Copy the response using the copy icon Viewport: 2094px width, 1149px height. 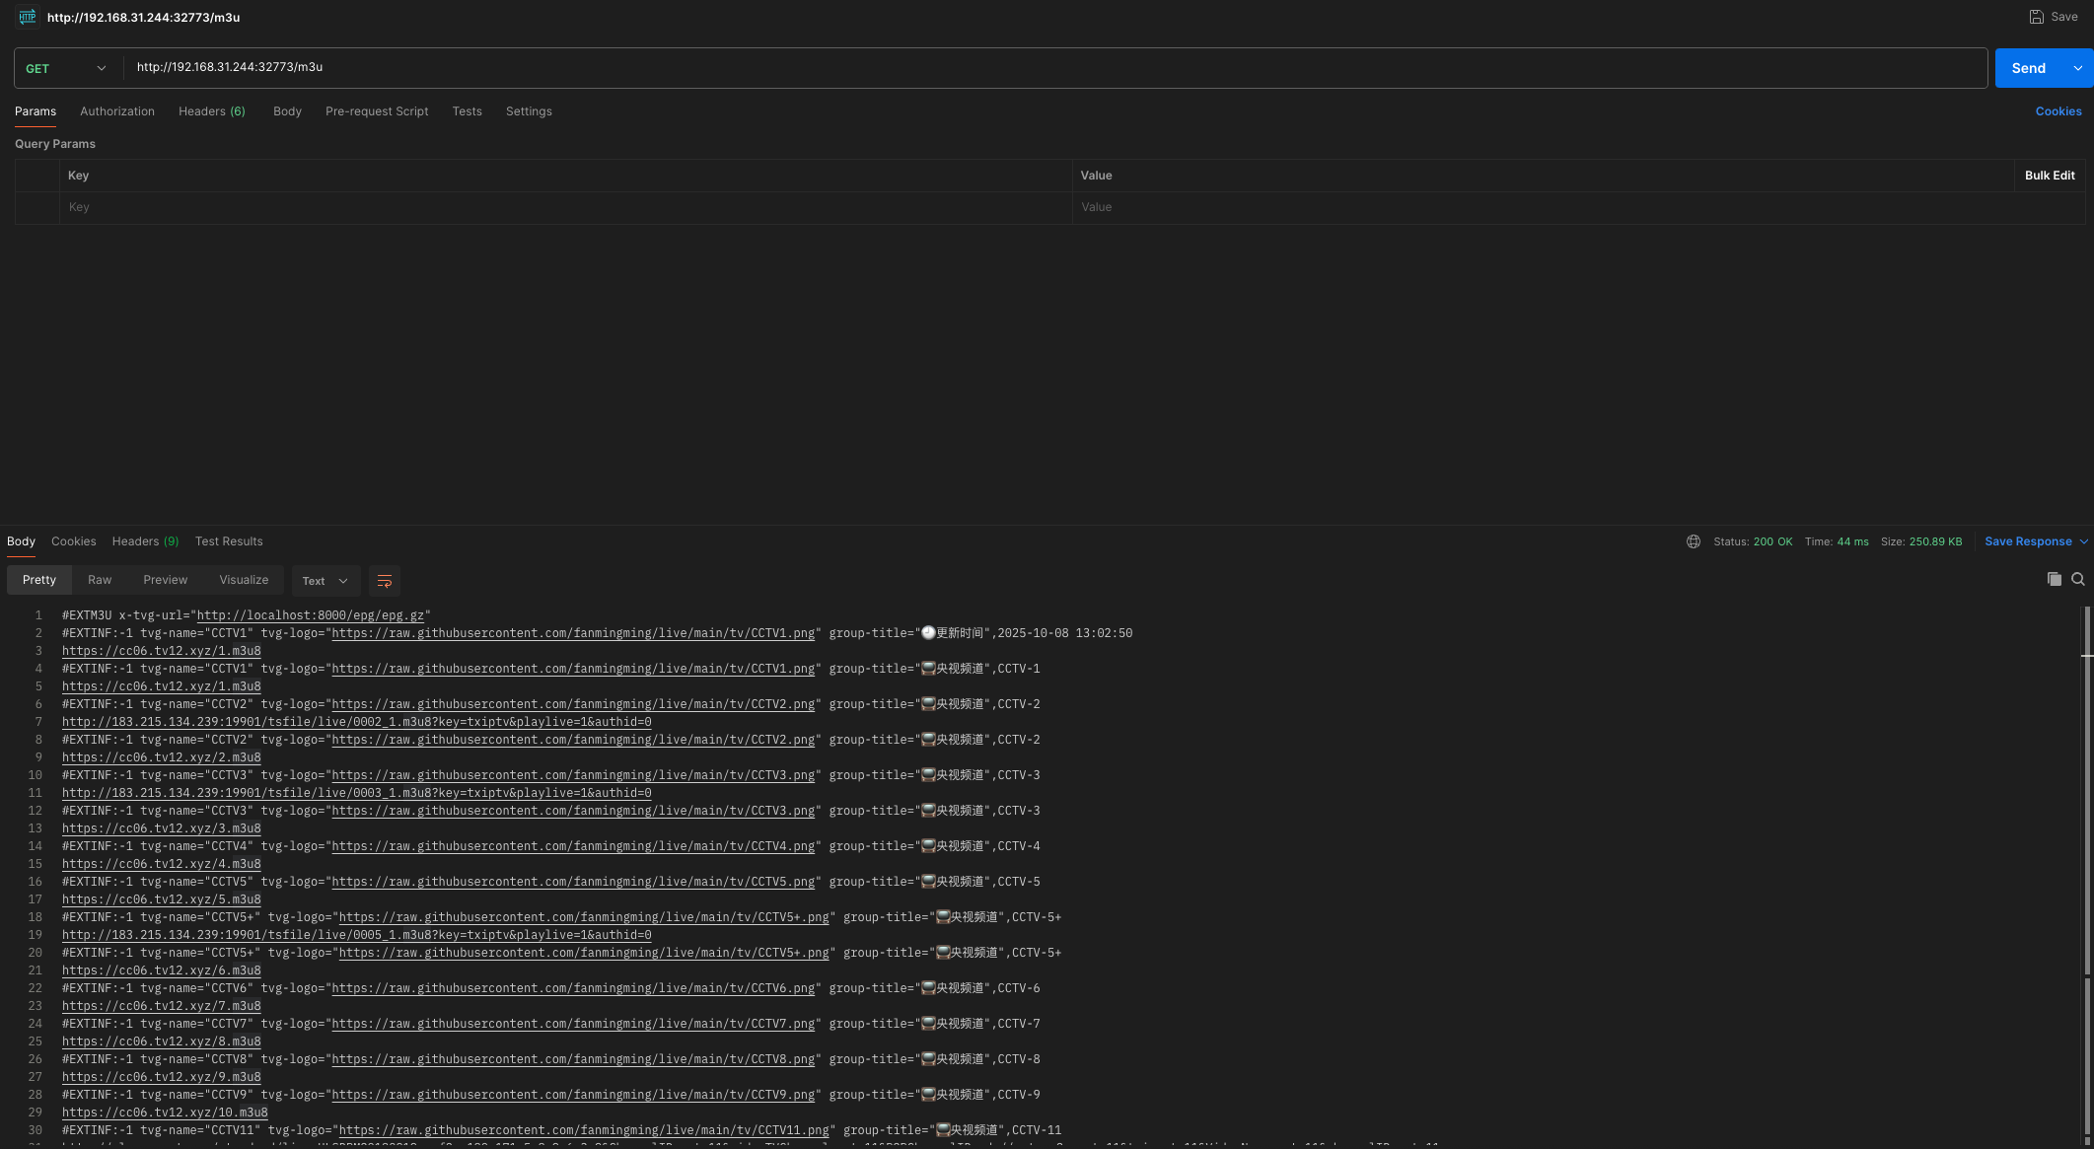click(x=2054, y=580)
